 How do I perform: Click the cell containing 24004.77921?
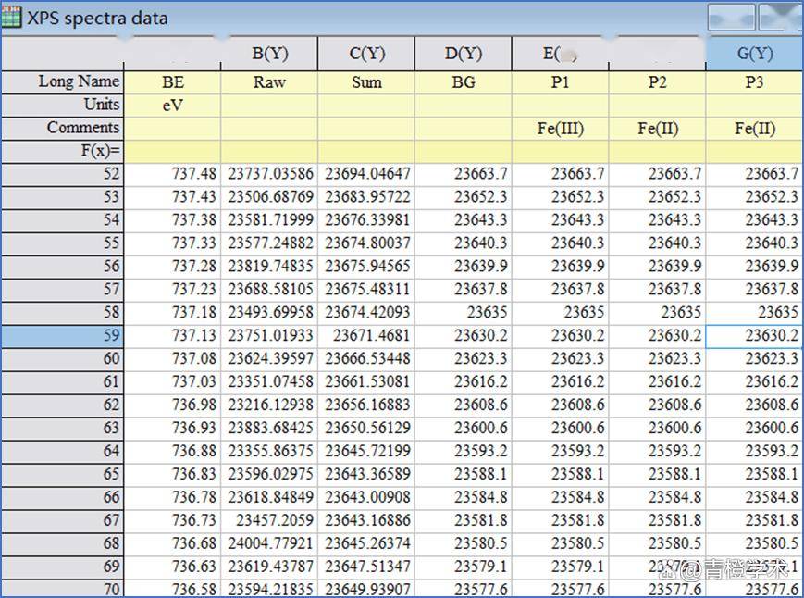click(x=269, y=543)
